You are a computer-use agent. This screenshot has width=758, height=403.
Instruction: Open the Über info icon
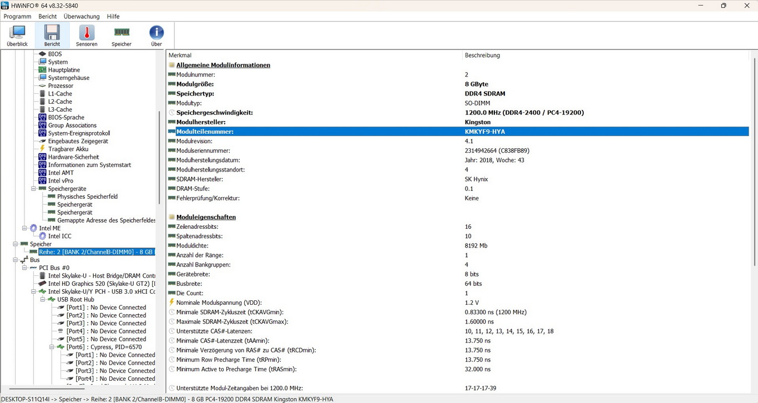156,36
